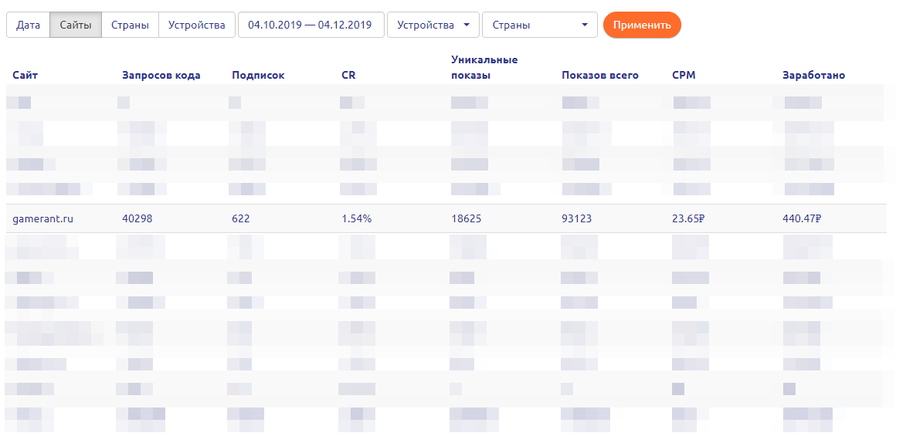Sort by the CPM column header

684,75
